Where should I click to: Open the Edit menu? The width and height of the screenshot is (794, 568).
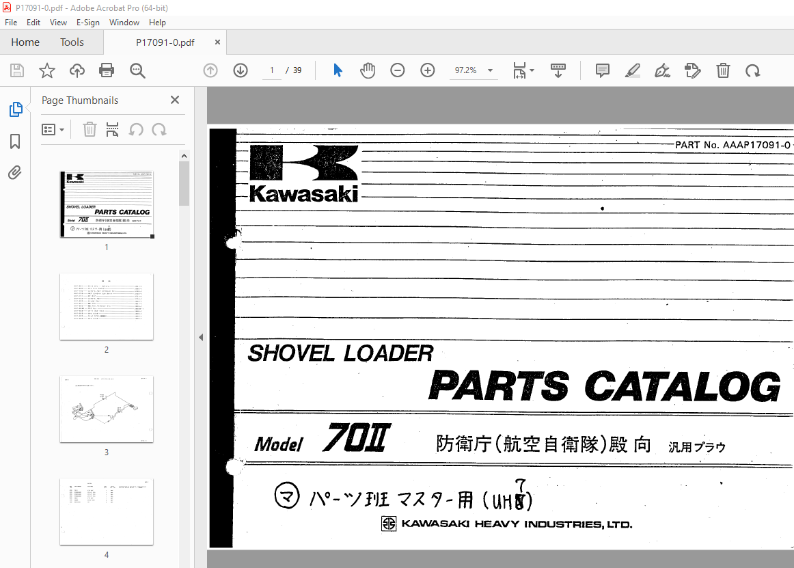[x=33, y=23]
